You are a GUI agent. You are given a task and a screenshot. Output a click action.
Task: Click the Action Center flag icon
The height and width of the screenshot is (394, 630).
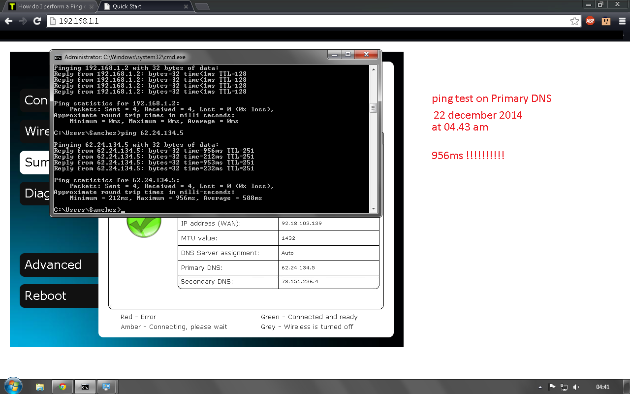click(552, 387)
